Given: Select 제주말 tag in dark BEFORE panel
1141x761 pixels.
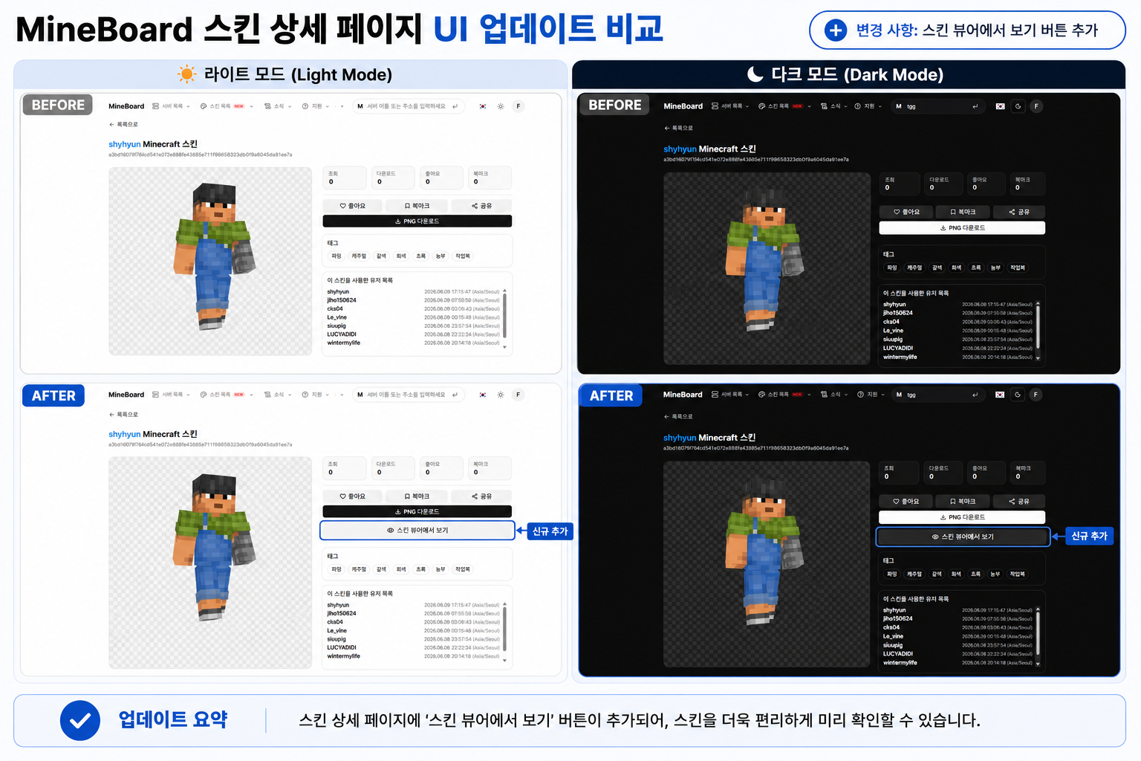Looking at the screenshot, I should (914, 268).
